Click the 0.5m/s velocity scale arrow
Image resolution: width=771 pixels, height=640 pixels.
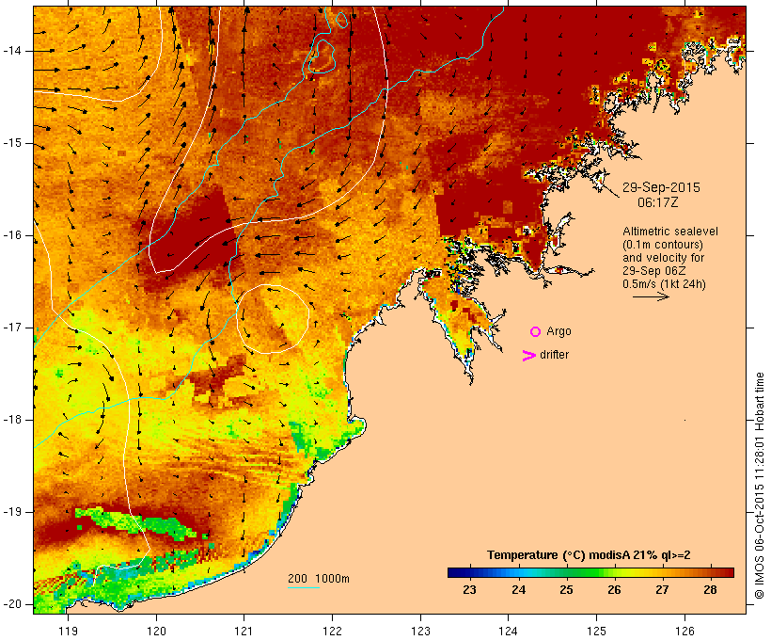point(651,296)
